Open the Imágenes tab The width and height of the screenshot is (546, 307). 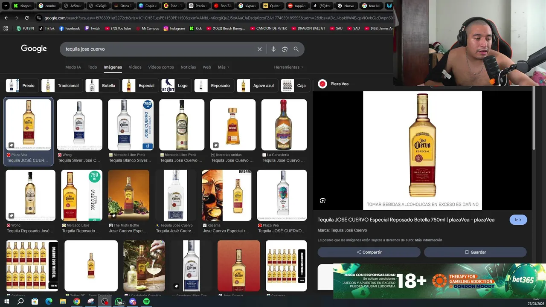coord(113,67)
